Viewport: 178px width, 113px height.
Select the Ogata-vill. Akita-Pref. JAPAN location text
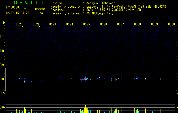tap(126, 6)
